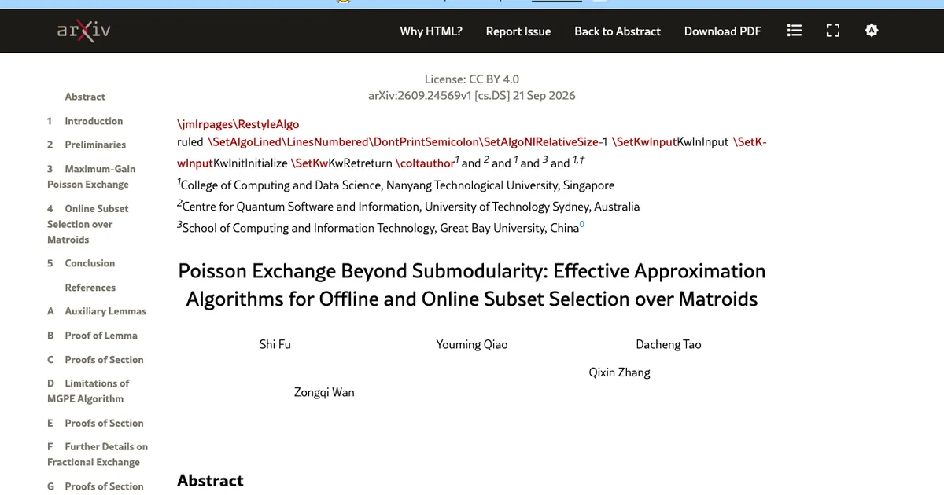The image size is (944, 495).
Task: Click the Abstract heading in the main content
Action: coord(211,481)
